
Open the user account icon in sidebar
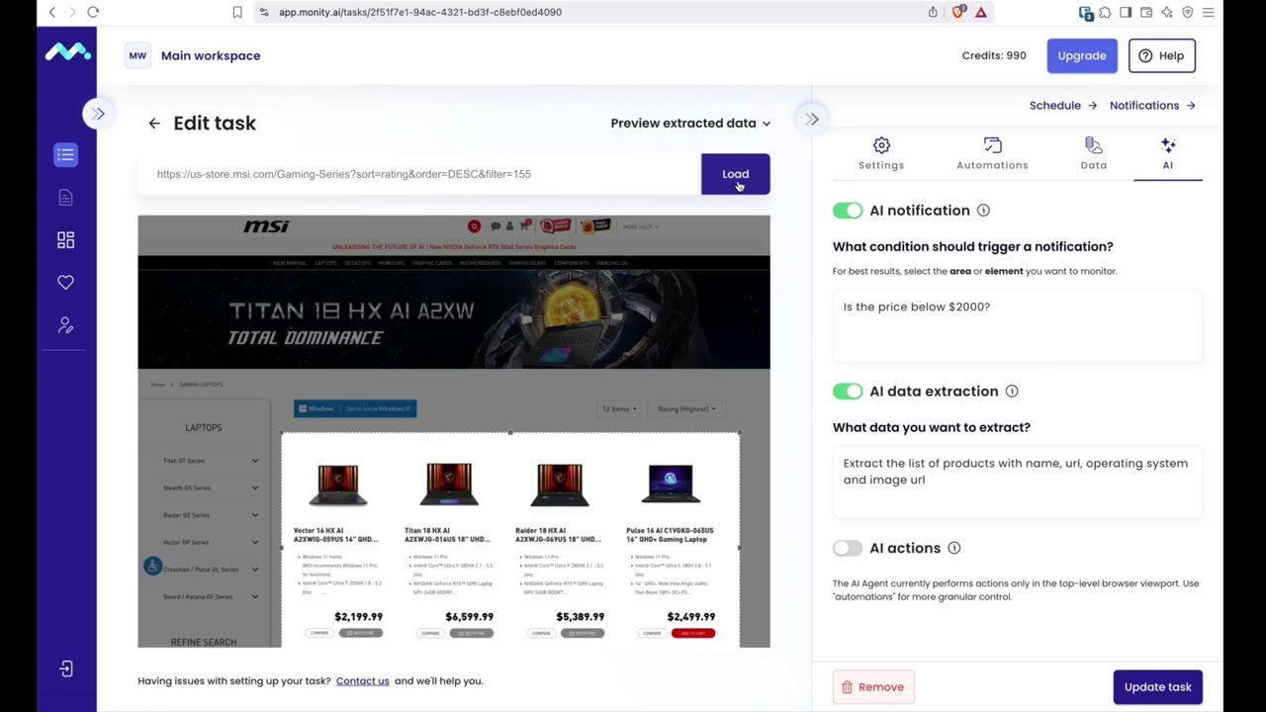point(65,325)
